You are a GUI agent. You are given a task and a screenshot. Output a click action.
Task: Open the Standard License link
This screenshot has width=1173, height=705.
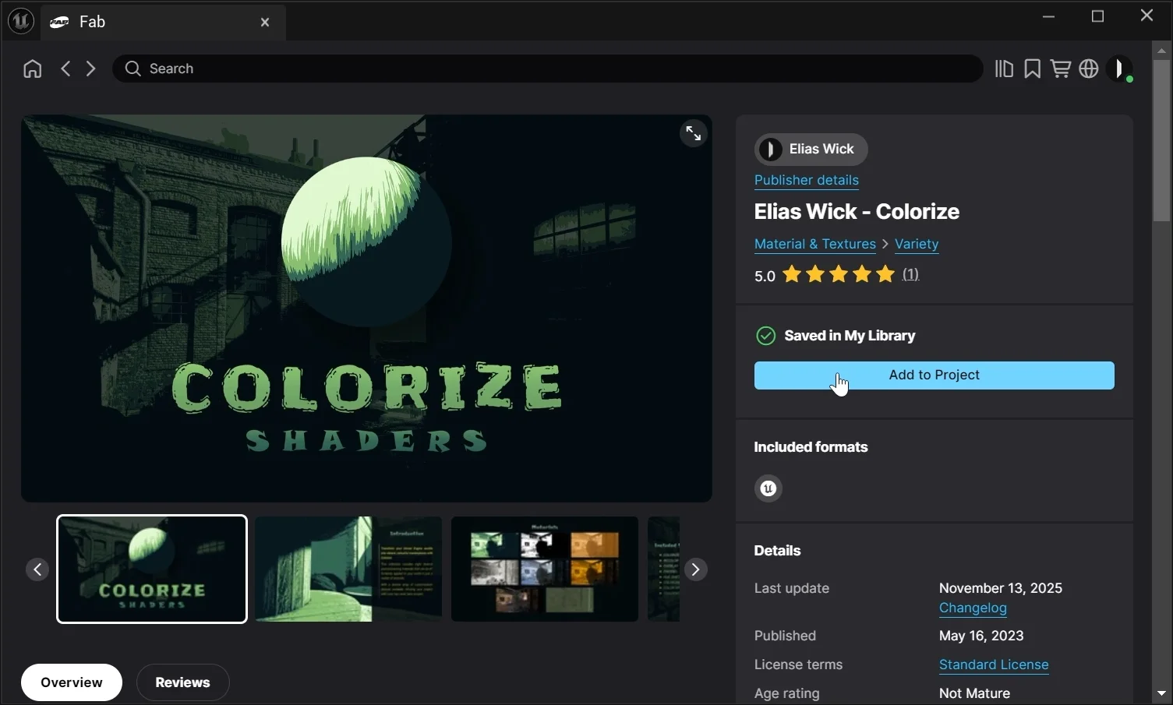[x=994, y=664]
